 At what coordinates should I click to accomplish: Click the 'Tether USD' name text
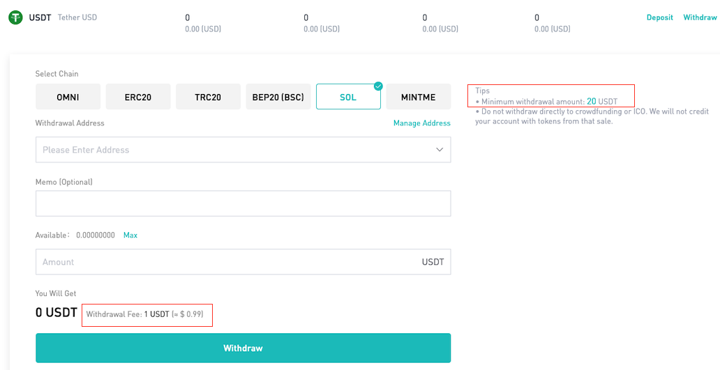(77, 17)
